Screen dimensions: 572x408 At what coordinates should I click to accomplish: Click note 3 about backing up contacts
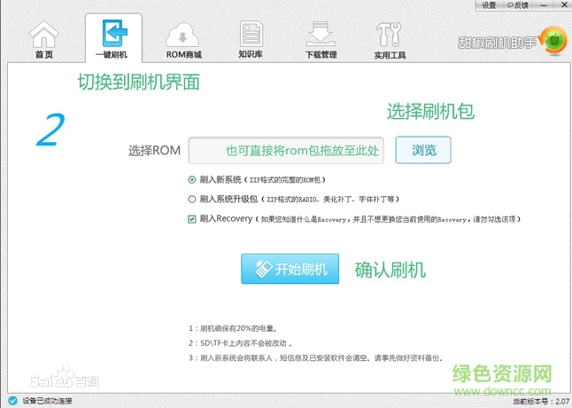coord(315,358)
